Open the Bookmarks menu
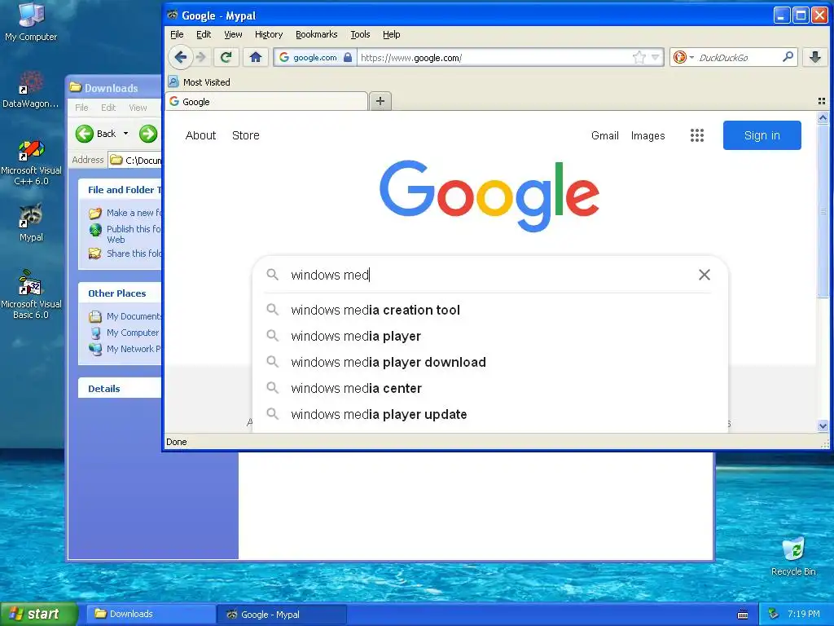The height and width of the screenshot is (626, 834). click(x=317, y=34)
